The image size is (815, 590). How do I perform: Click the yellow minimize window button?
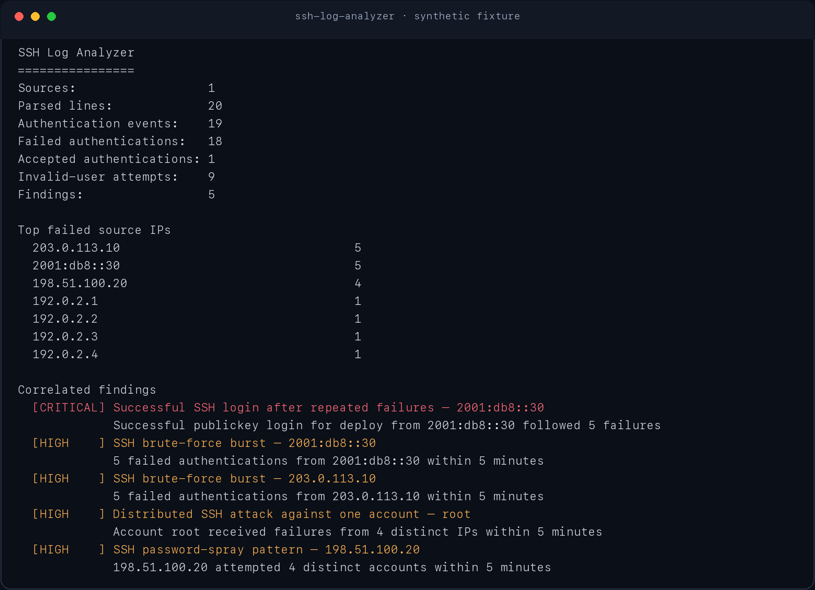(x=36, y=16)
